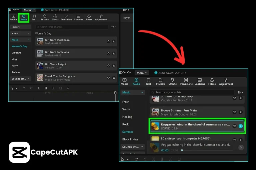The width and height of the screenshot is (256, 170).
Task: Download Girl Youre Alright track
Action: click(114, 65)
